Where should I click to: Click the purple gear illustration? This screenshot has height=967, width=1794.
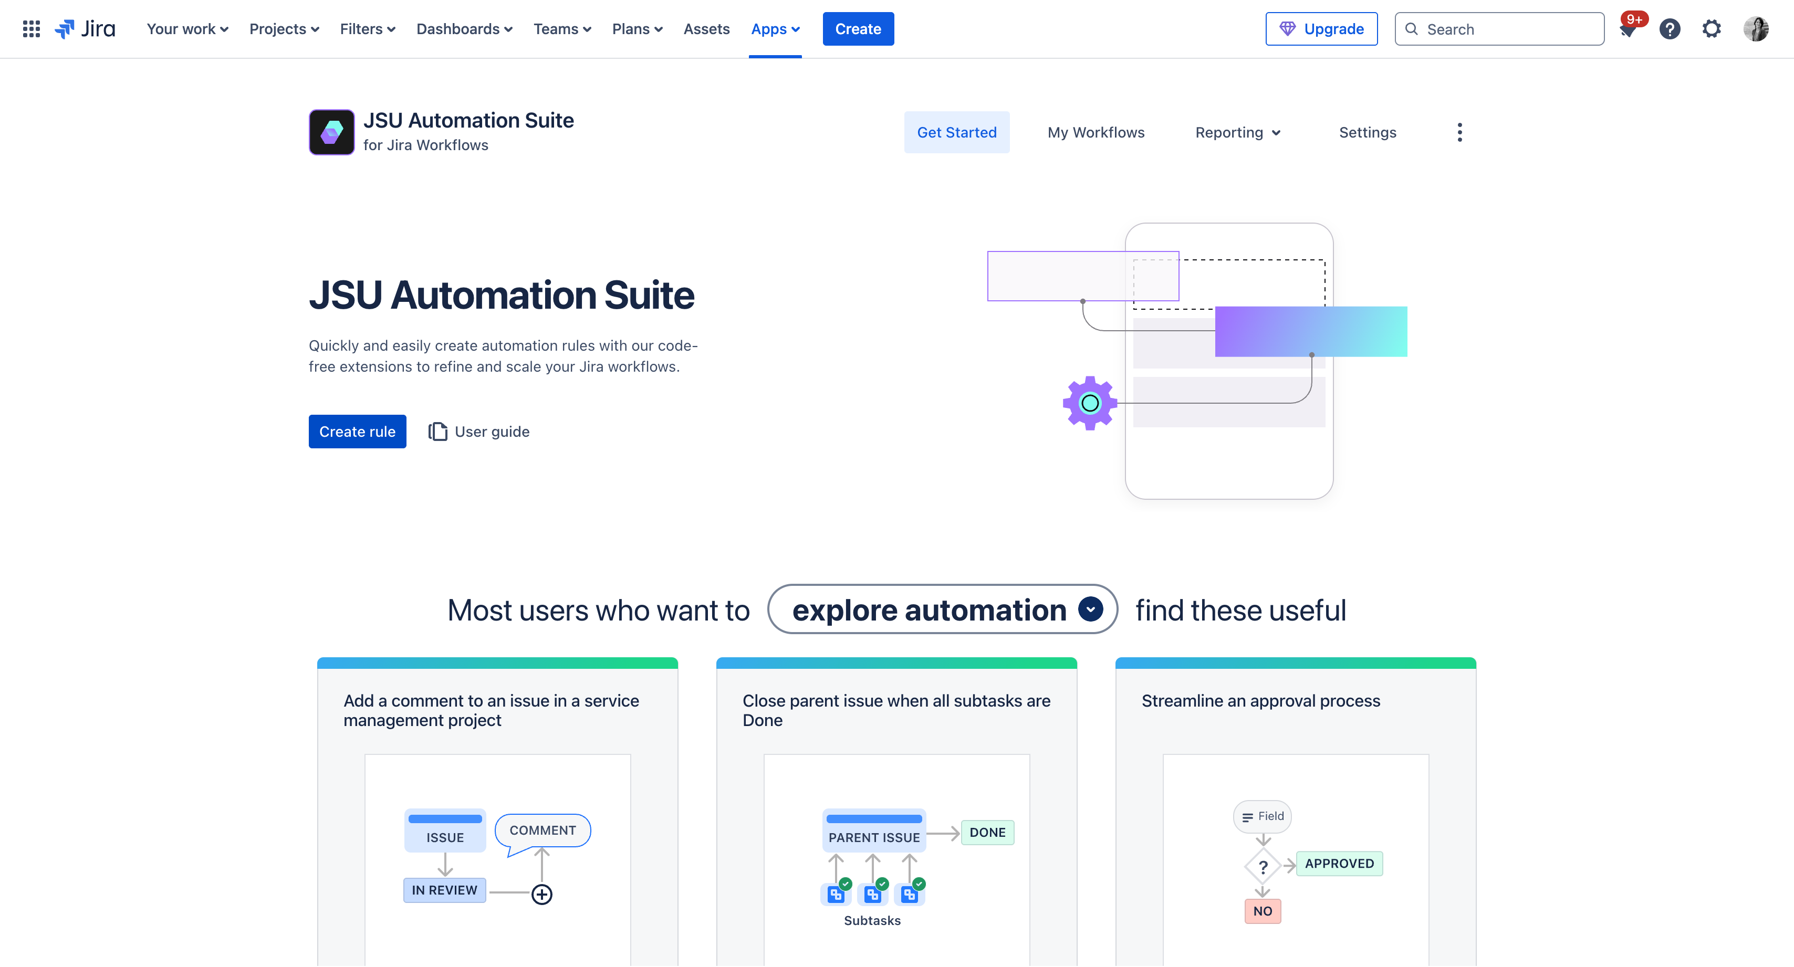click(x=1090, y=403)
